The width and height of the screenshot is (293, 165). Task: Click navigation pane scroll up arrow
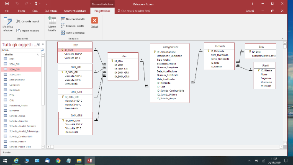[43, 54]
